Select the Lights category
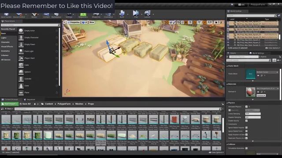The width and height of the screenshot is (282, 158). click(x=4, y=38)
